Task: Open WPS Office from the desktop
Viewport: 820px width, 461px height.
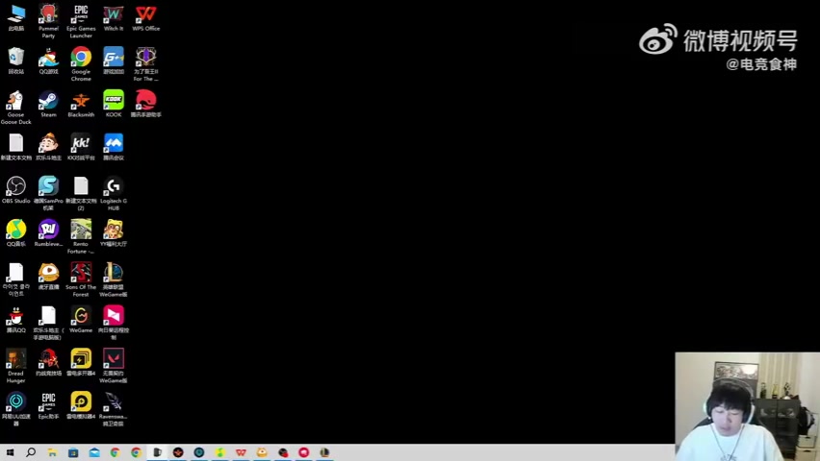Action: [x=145, y=15]
